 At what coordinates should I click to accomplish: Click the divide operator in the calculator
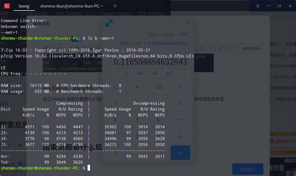coord(181,87)
